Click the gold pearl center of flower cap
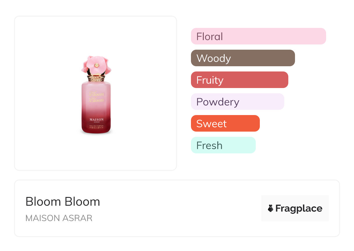Screen dimensions: 354x251 pos(96,65)
